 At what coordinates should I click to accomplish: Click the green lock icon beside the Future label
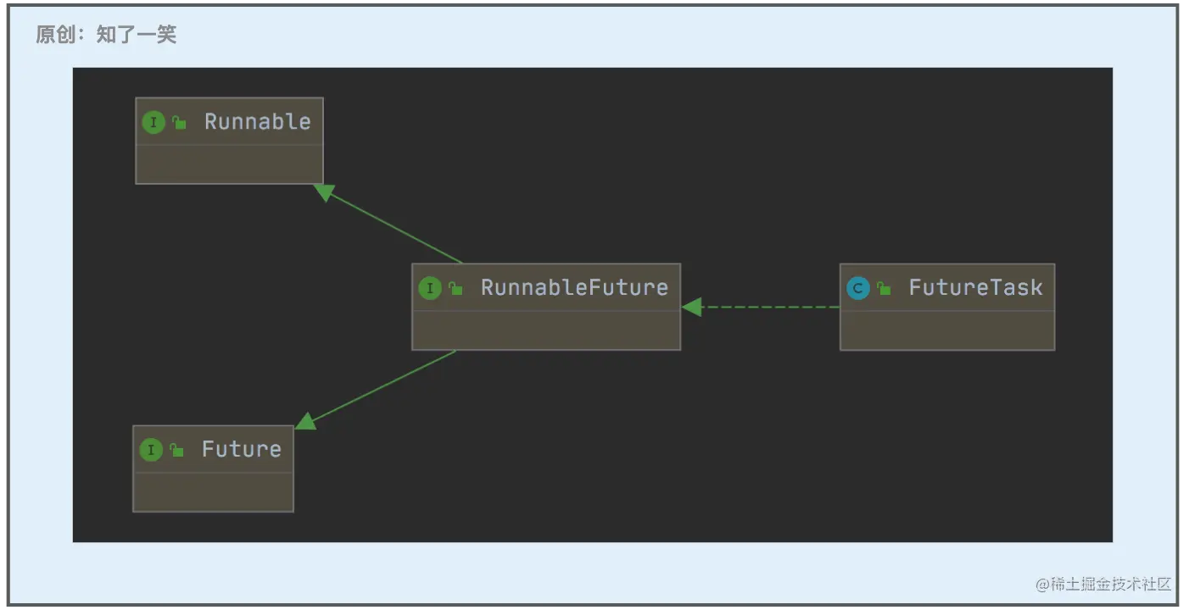176,450
